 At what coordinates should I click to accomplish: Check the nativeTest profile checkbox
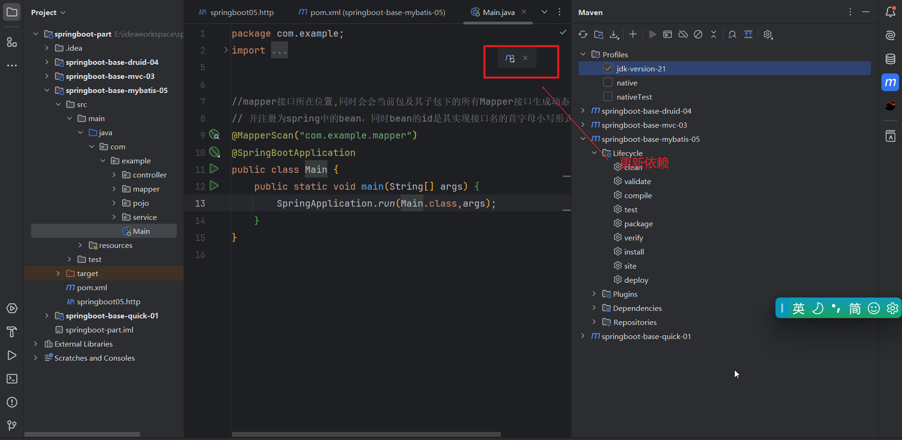point(608,97)
